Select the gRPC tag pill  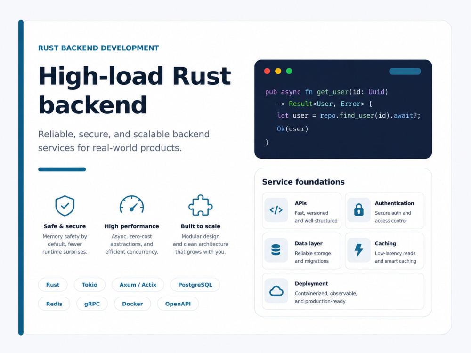click(92, 304)
